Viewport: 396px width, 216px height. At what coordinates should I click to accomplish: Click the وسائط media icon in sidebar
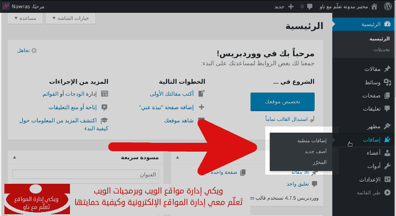pyautogui.click(x=387, y=82)
